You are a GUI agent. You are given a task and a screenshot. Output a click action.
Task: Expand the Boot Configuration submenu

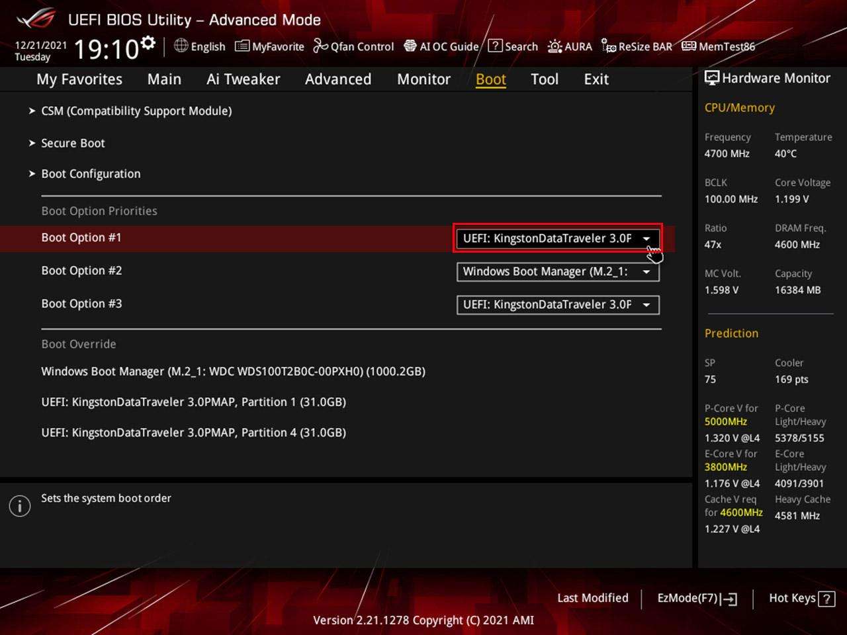pos(91,174)
